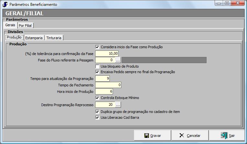Click the X icon on Cancelar
The image size is (247, 144).
182,136
